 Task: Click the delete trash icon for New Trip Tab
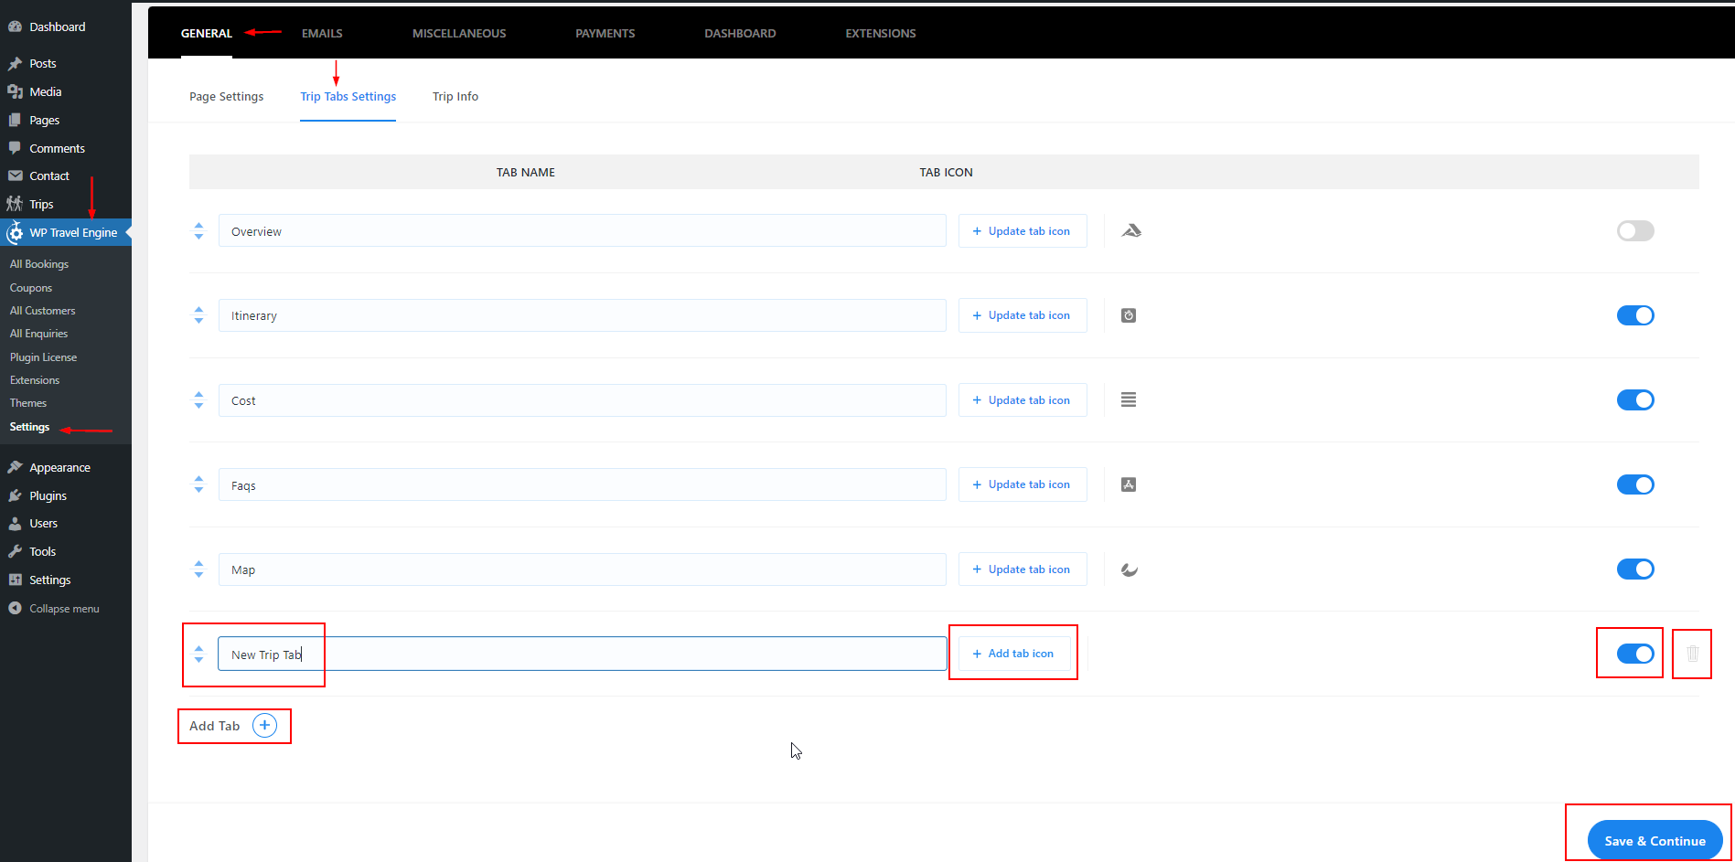click(1691, 654)
